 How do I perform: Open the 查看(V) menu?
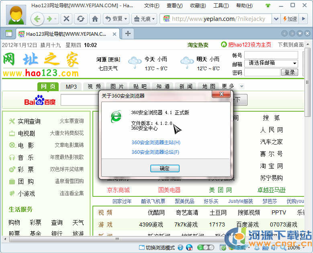pos(175,6)
